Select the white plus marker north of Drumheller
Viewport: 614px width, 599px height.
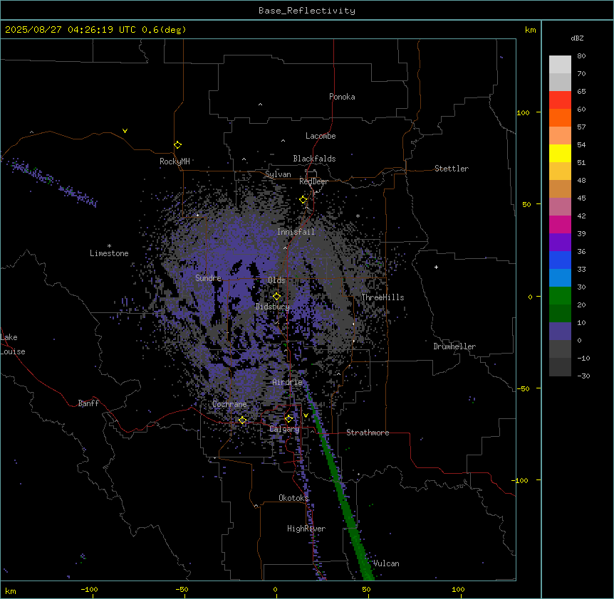tap(436, 267)
